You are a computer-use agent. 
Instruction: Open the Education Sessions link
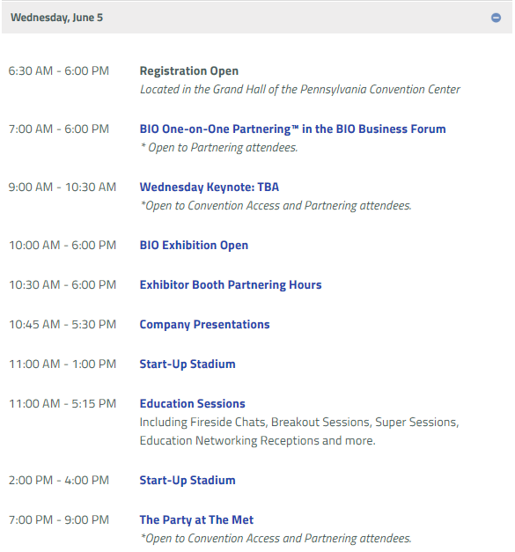[x=192, y=404]
